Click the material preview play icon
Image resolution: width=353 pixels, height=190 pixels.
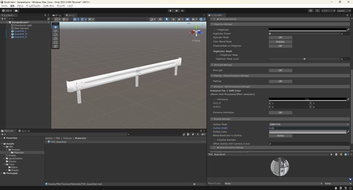tap(331, 154)
